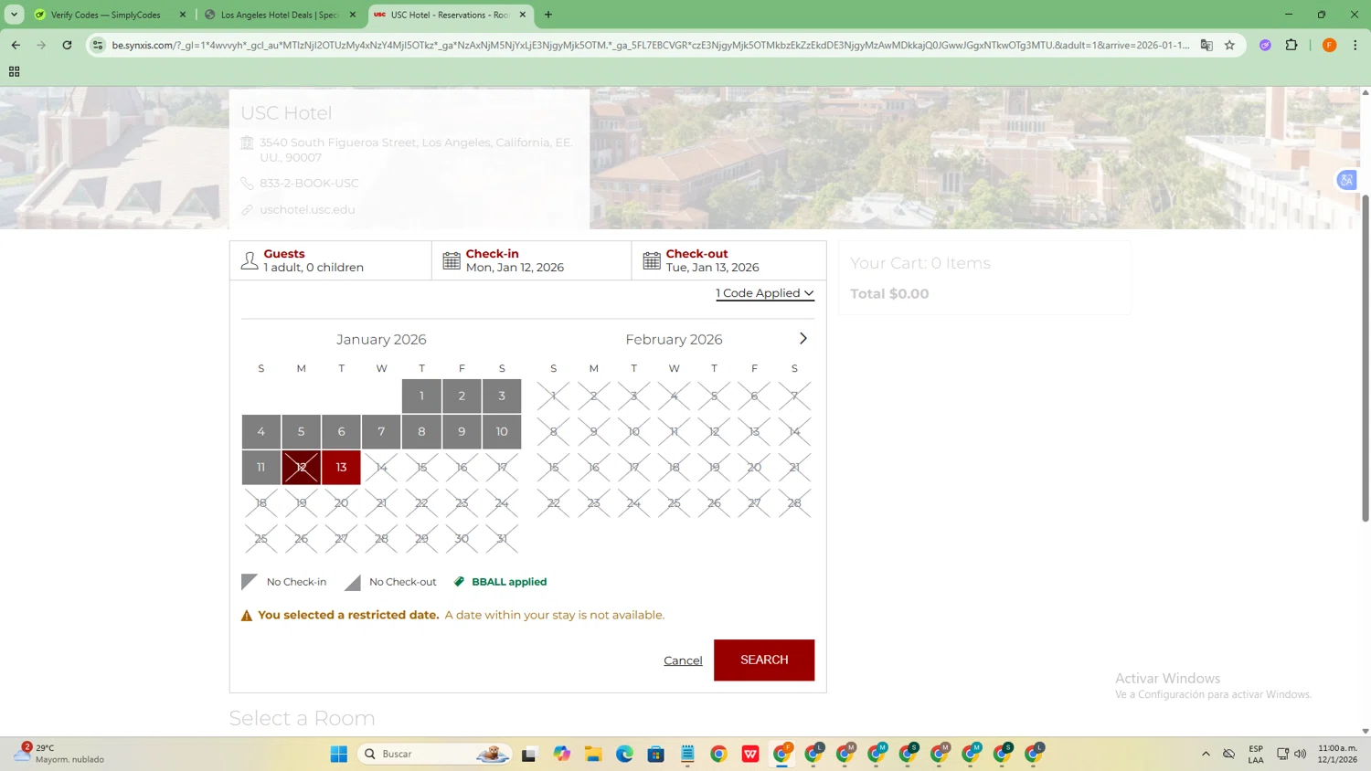This screenshot has height=771, width=1371.
Task: Select January 13 in the calendar
Action: (x=341, y=467)
